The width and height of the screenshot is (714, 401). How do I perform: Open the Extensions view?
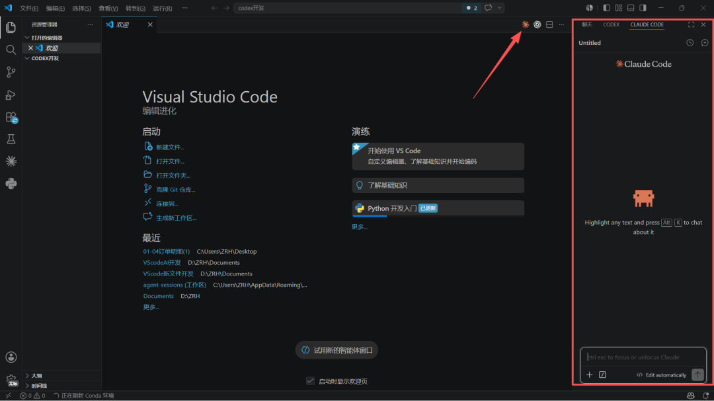(11, 117)
